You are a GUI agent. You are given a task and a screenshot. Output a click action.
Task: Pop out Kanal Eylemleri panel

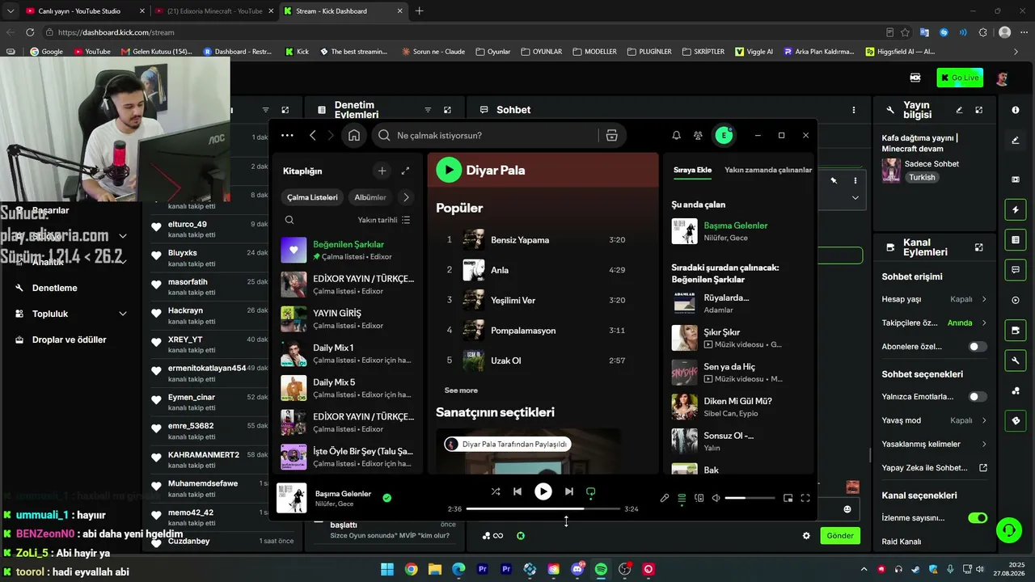(979, 247)
